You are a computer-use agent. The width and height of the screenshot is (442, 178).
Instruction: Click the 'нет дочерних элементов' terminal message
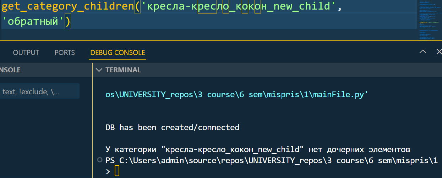point(359,149)
